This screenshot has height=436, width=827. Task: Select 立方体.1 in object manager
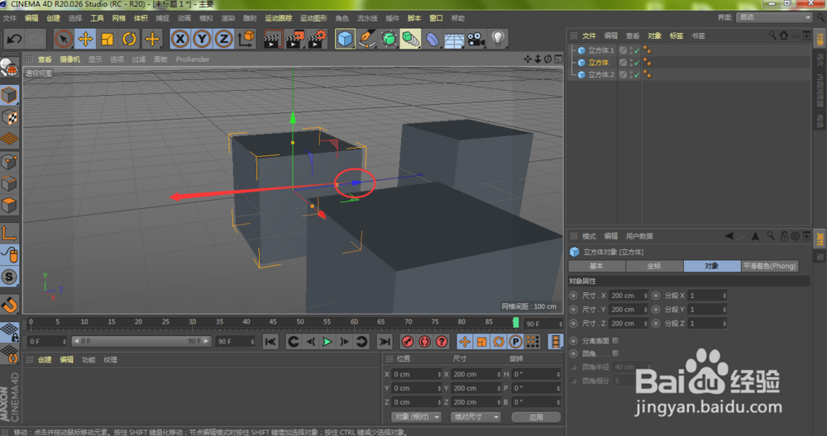(600, 50)
